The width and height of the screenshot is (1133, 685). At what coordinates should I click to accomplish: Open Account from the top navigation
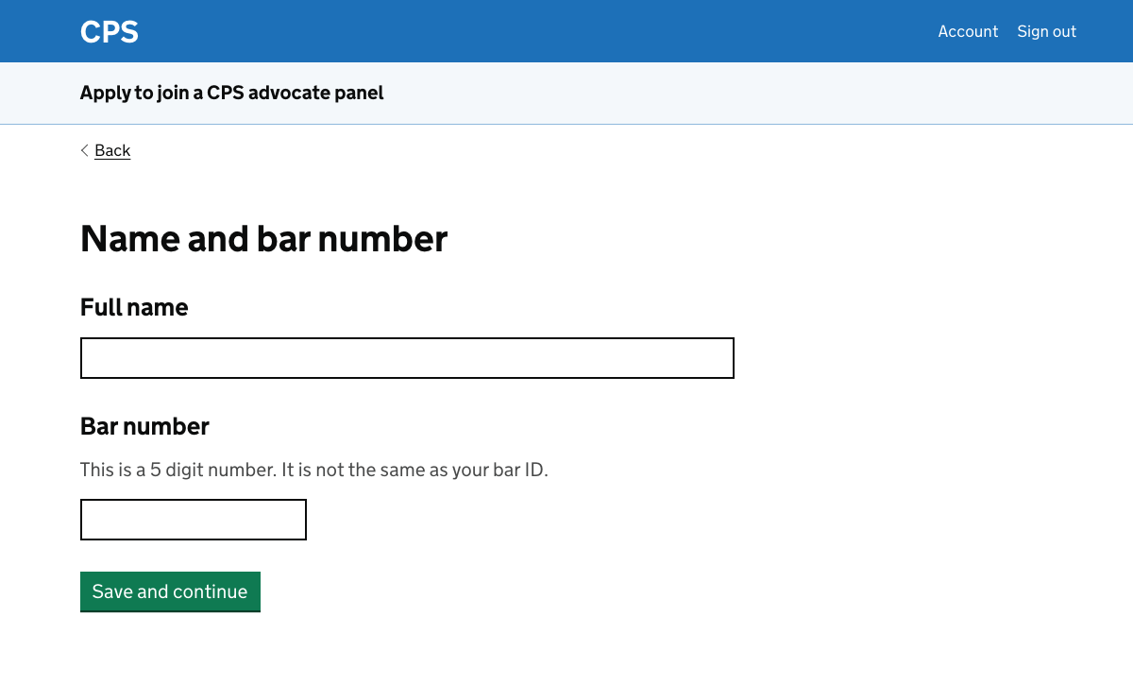[968, 31]
